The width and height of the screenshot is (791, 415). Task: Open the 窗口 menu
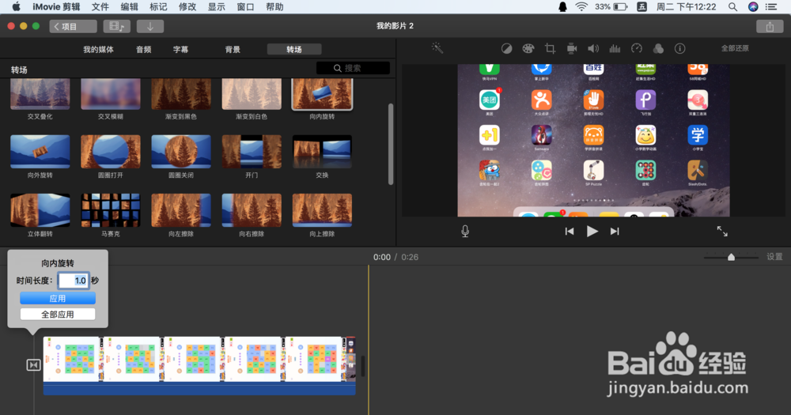click(x=246, y=6)
